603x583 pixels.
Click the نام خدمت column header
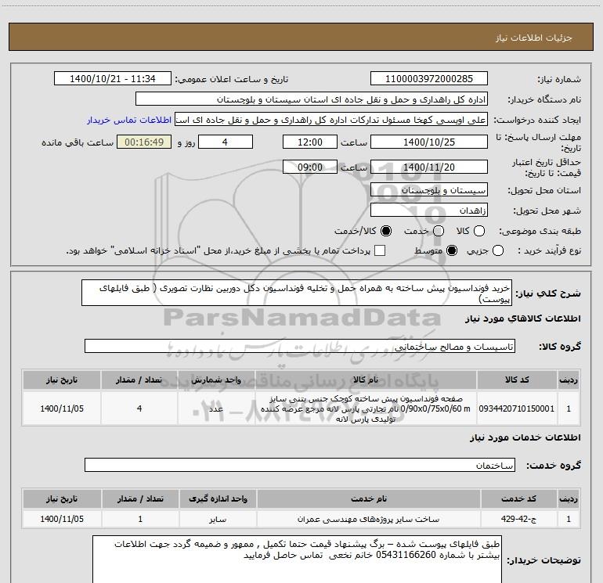point(368,498)
